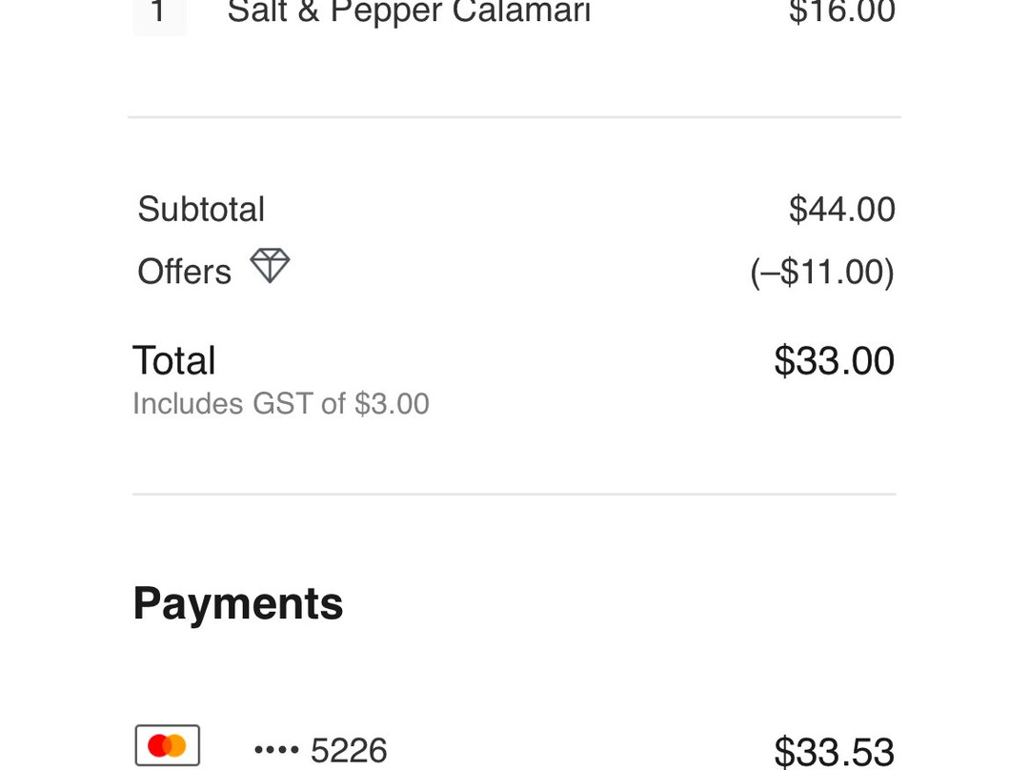Click the –$11.00 offers discount
Screen dimensions: 1029x770
point(821,273)
